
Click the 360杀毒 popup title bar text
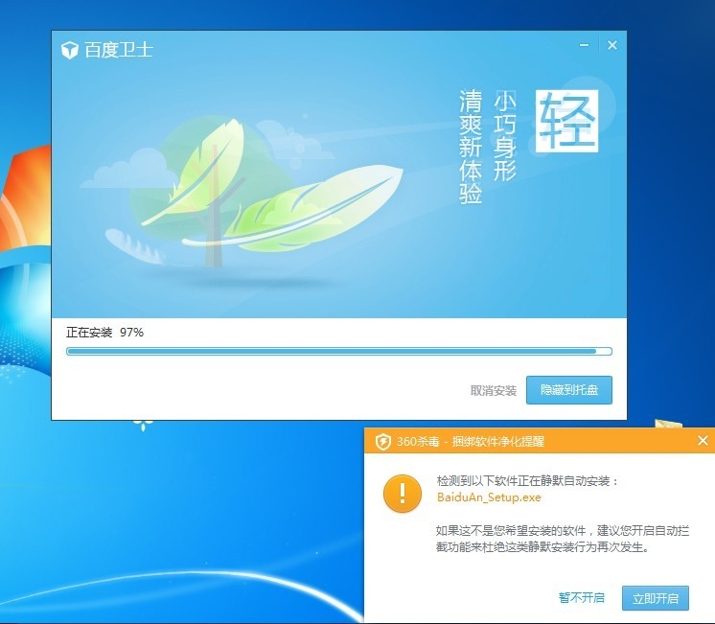tap(470, 441)
